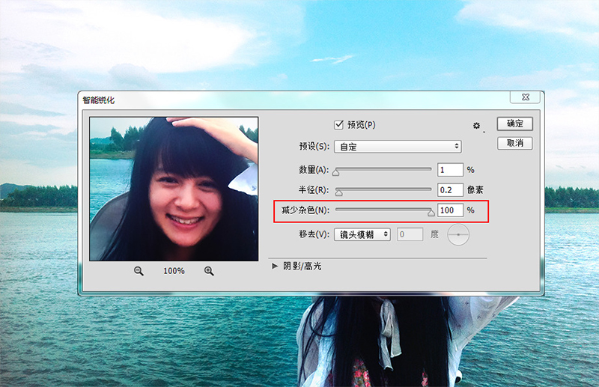Open the 移去(V) dropdown showing 镜头模糊

coord(362,234)
